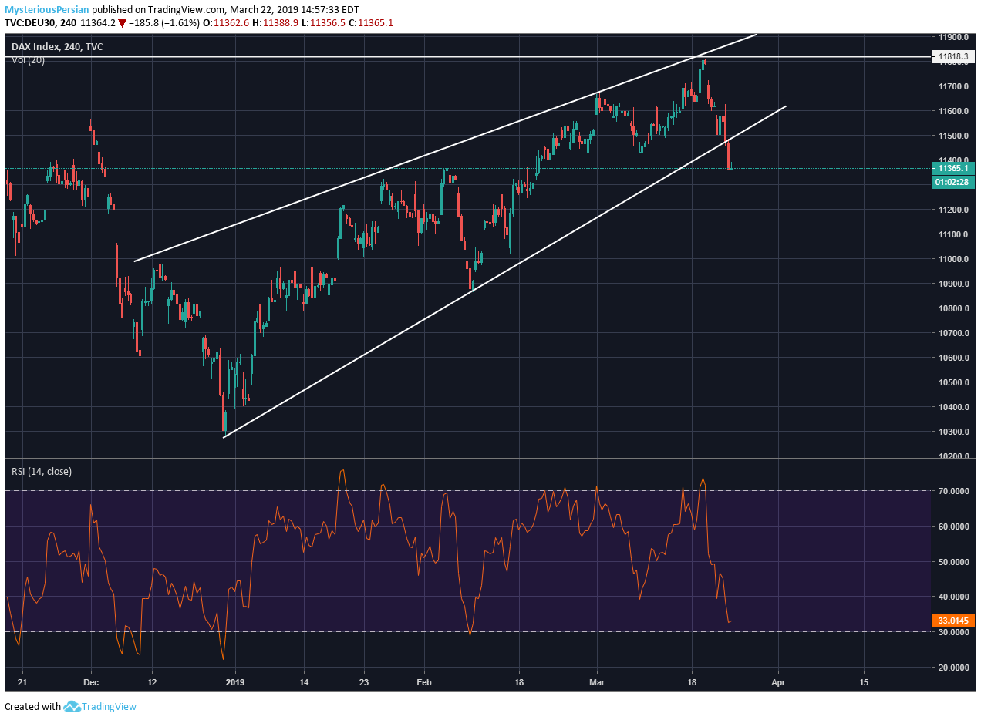
Task: Click the 10900.0 price axis label
Action: point(954,284)
